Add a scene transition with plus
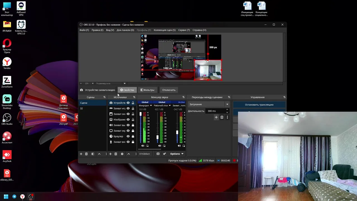This screenshot has width=357, height=201. [x=216, y=117]
